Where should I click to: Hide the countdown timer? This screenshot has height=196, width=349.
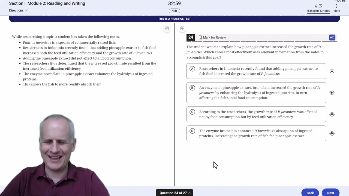(174, 11)
